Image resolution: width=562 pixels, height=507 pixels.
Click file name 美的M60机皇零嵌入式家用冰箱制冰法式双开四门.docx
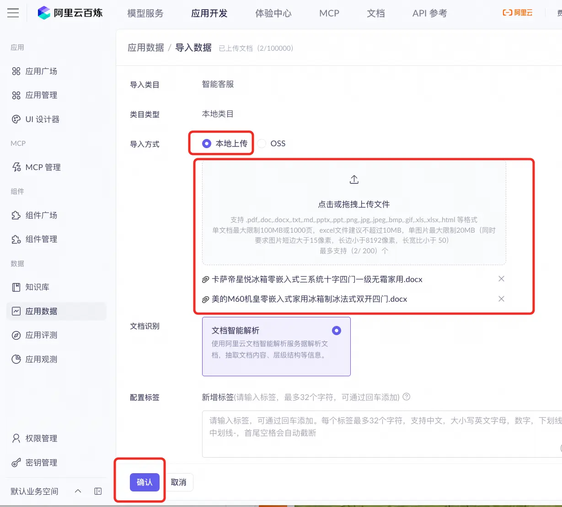tap(309, 299)
